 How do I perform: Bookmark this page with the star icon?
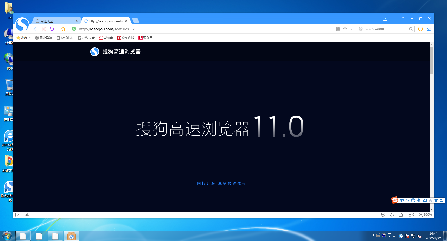tap(345, 29)
